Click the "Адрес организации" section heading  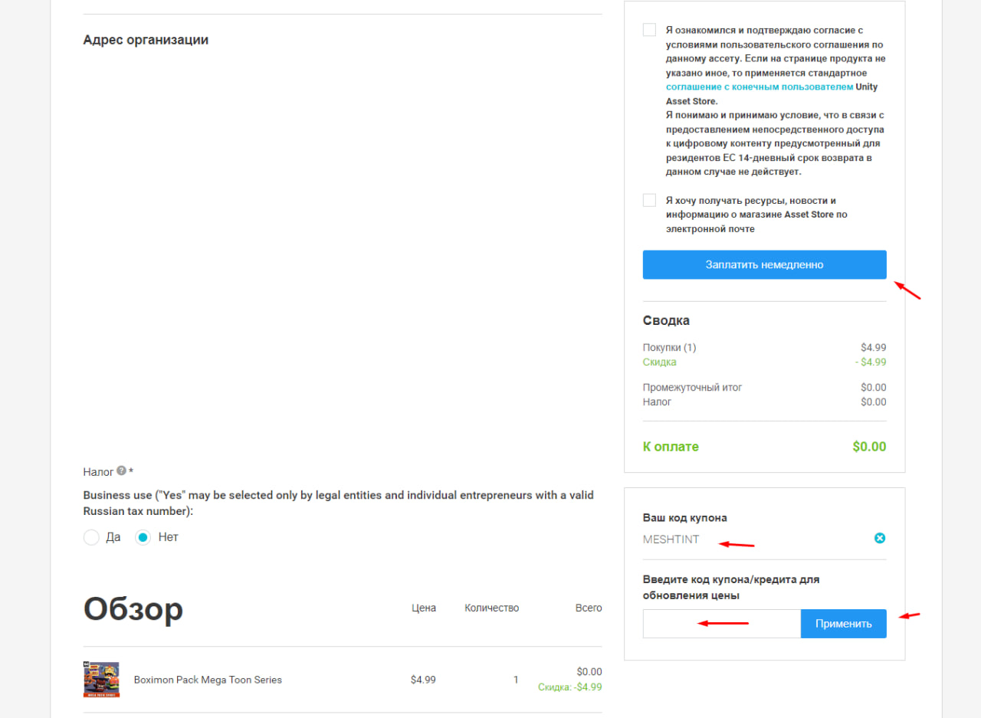pos(146,40)
